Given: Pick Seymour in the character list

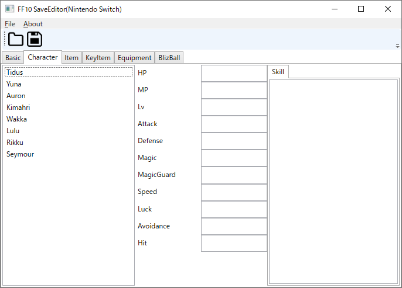Looking at the screenshot, I should tap(69, 154).
